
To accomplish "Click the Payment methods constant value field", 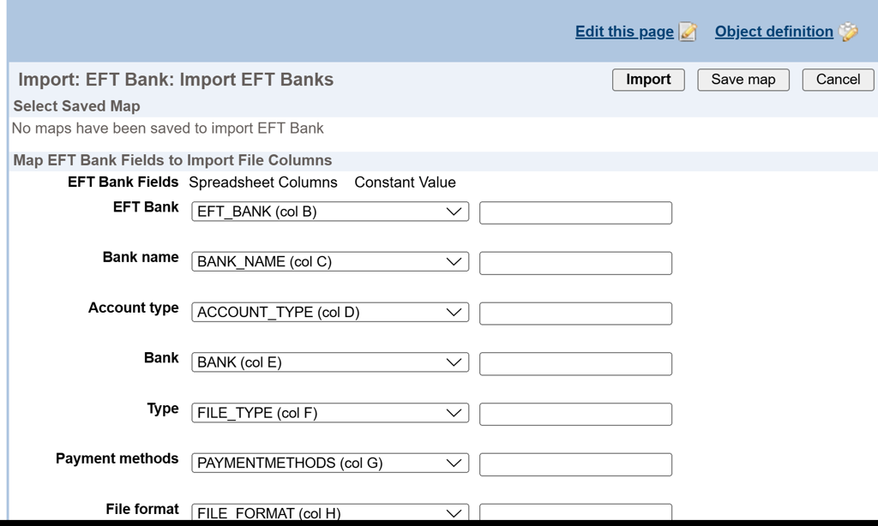I will click(x=575, y=464).
